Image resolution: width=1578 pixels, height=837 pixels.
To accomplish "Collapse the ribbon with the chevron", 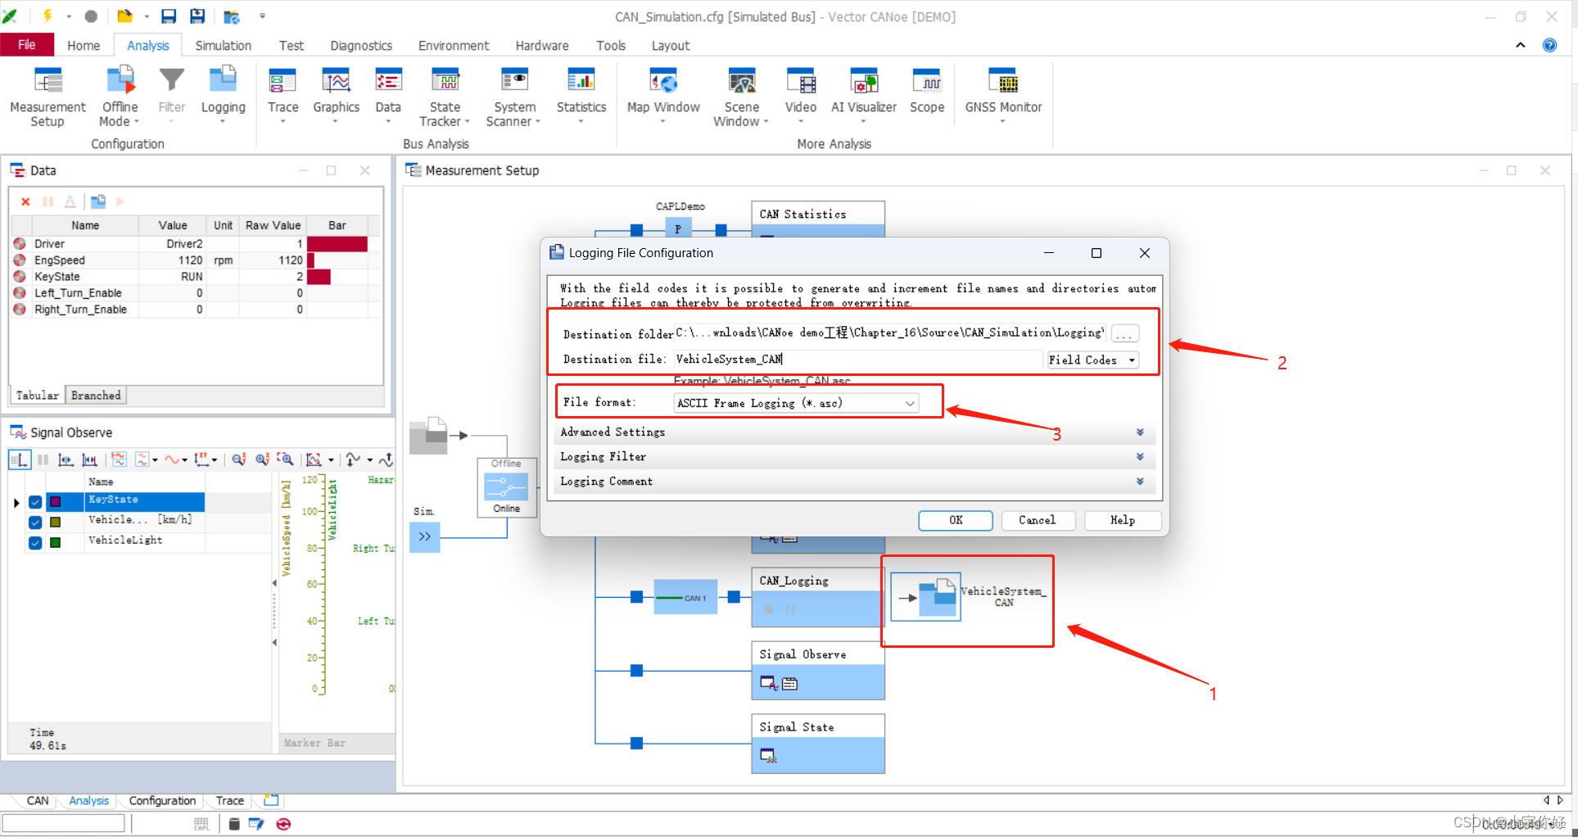I will (x=1520, y=45).
